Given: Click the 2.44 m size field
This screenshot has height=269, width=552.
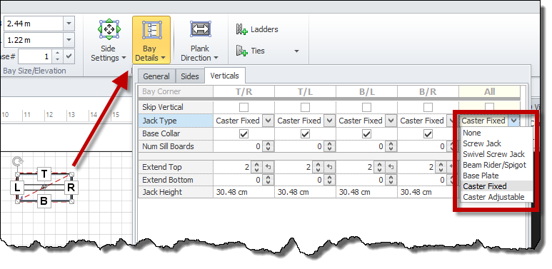Looking at the screenshot, I should (x=34, y=24).
